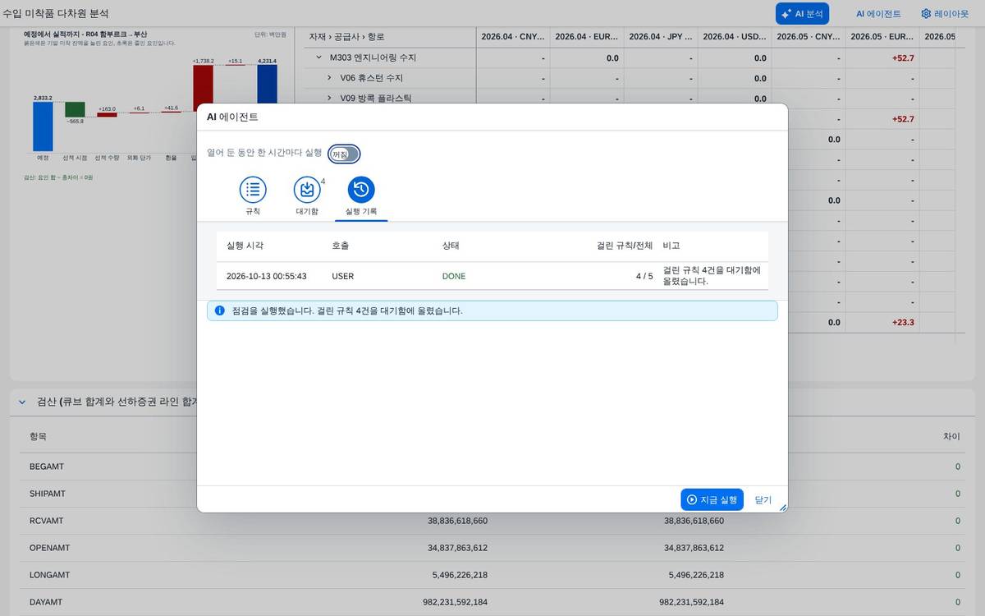Click the chart title 예정에서 실적까지
Image resolution: width=985 pixels, height=616 pixels.
85,34
